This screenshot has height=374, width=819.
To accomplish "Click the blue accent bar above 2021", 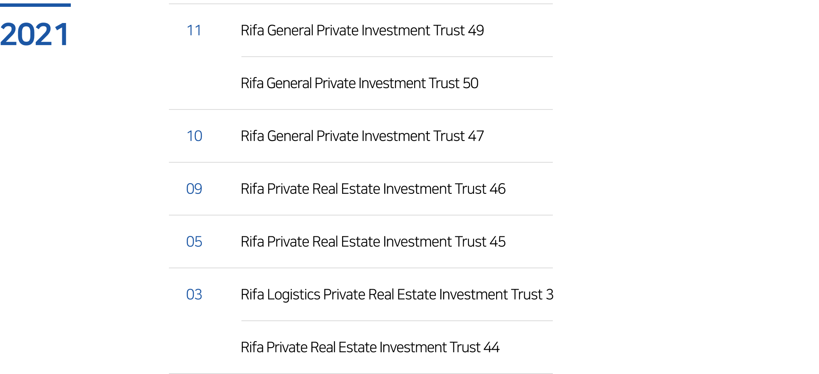I will pyautogui.click(x=35, y=5).
